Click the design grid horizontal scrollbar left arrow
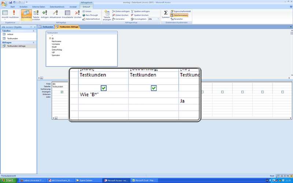Image resolution: width=293 pixels, height=183 pixels. [x=53, y=118]
